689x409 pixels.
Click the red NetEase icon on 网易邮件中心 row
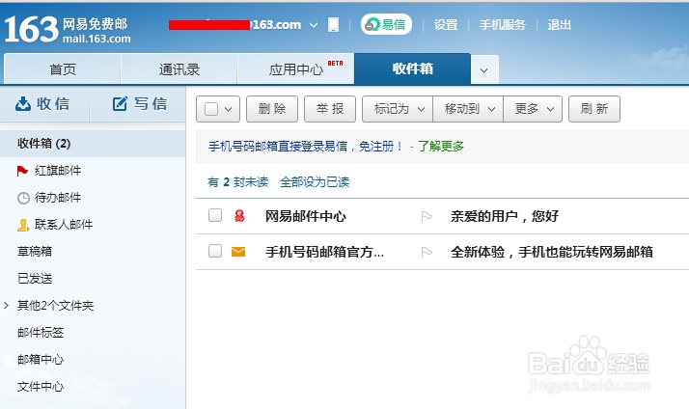239,216
